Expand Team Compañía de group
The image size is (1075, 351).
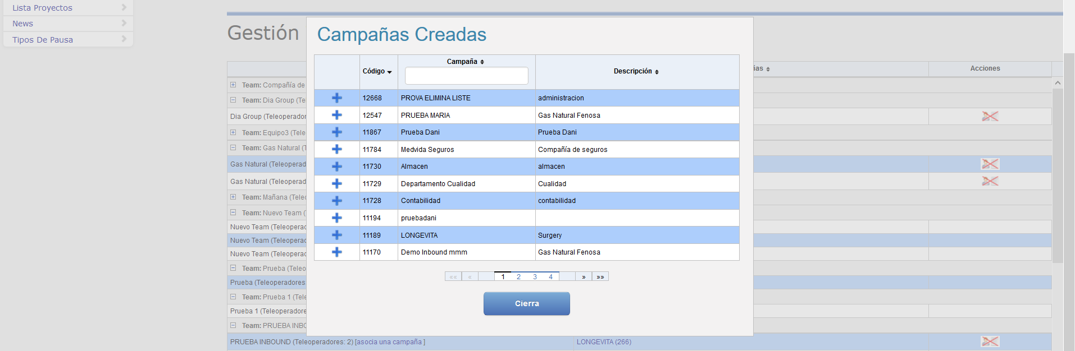click(233, 85)
